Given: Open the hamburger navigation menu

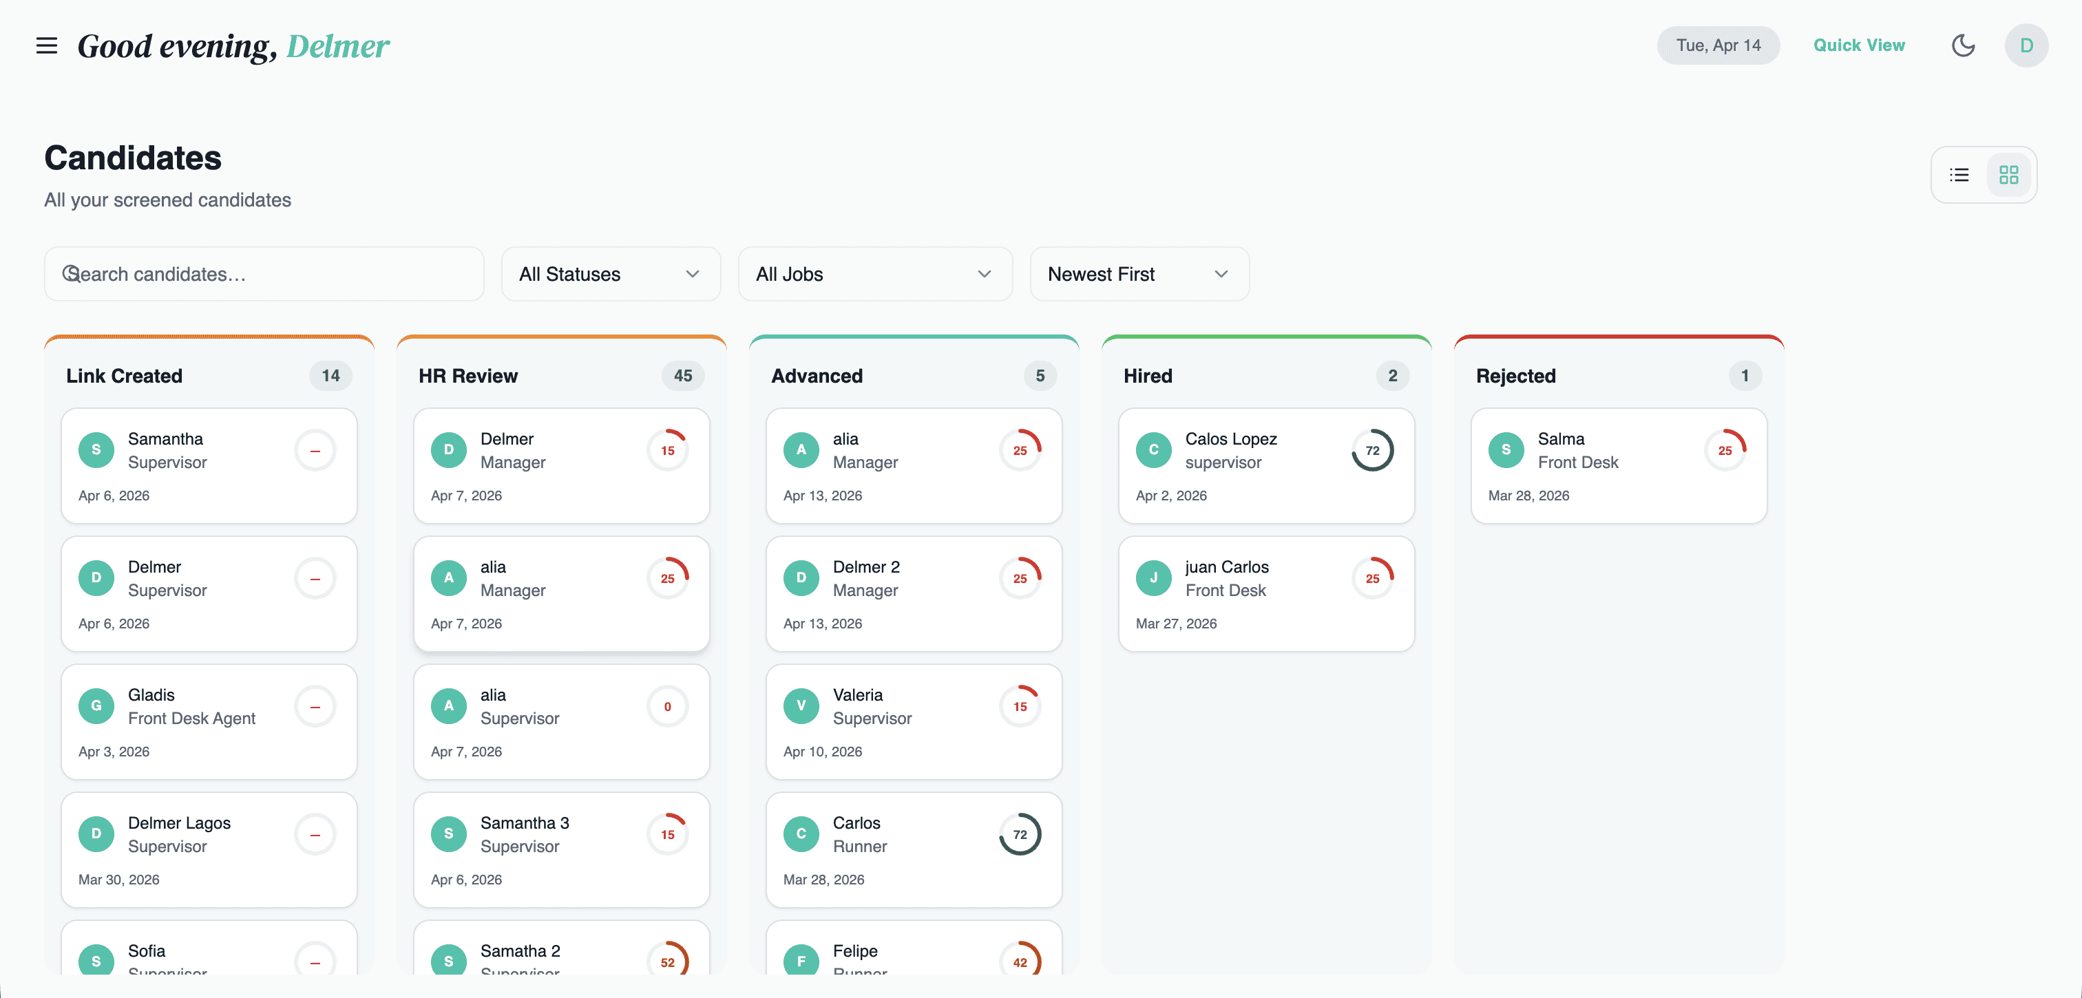Looking at the screenshot, I should point(47,45).
